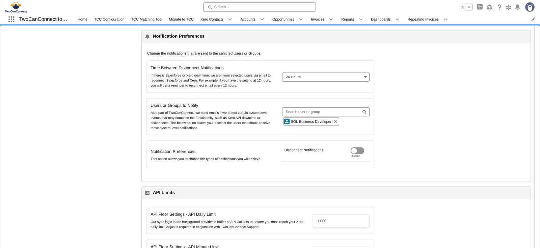This screenshot has height=248, width=540.
Task: Remove the SOL Business Developer pill
Action: coord(335,121)
